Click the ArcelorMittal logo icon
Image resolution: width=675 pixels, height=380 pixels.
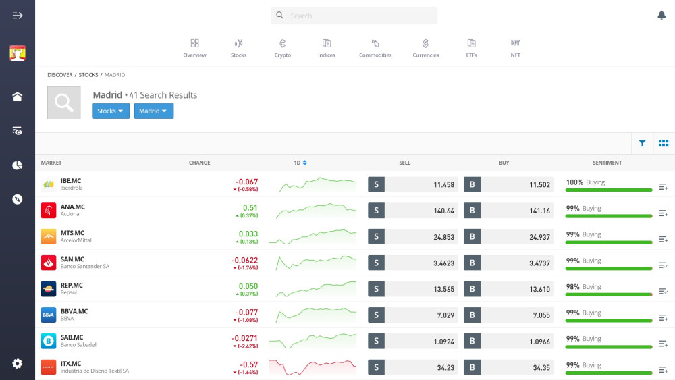point(48,237)
